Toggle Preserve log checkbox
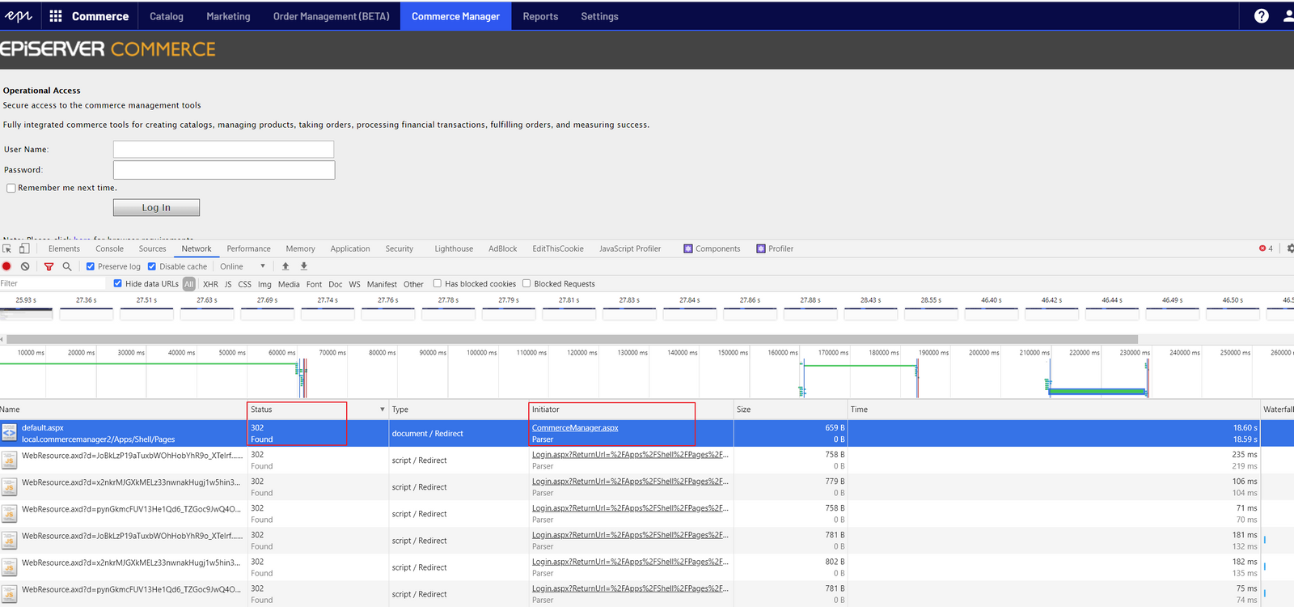The image size is (1294, 607). (x=91, y=266)
